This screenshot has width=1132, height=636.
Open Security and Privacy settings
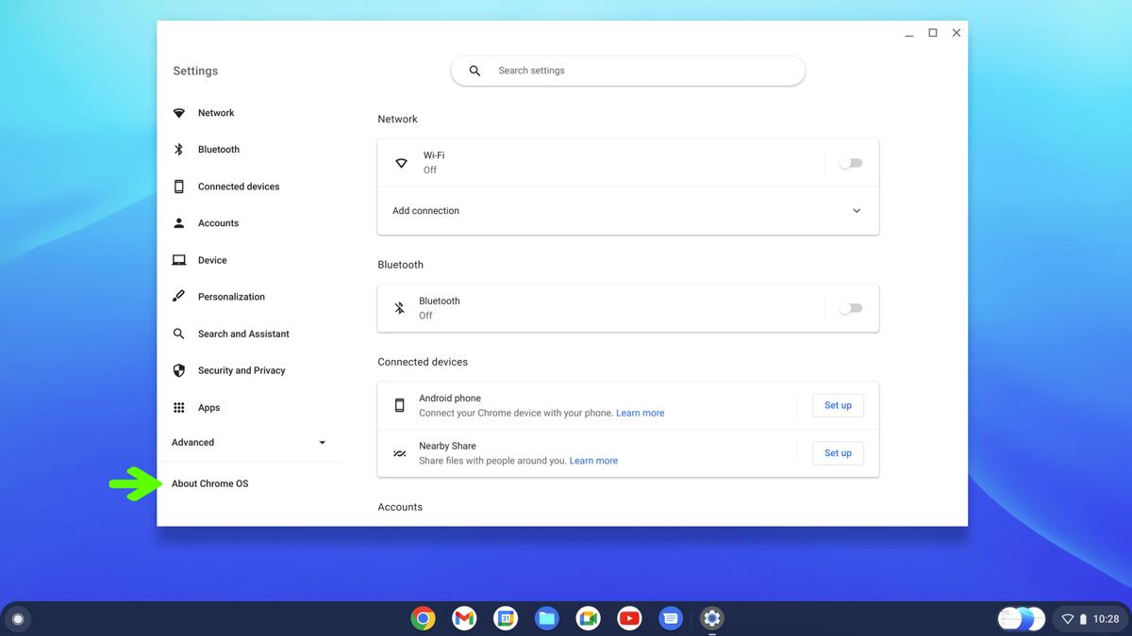240,369
